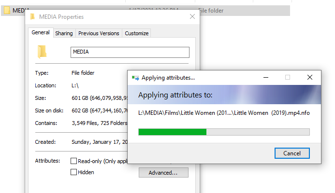Screen dimensions: 335x193
Task: Click the 'Size on disk:' label
Action: [49, 110]
